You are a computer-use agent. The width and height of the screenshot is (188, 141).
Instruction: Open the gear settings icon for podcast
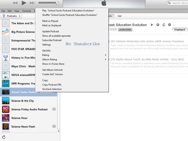click(158, 25)
